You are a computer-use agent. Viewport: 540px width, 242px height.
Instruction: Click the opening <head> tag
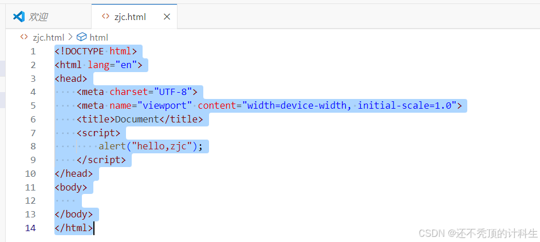(71, 79)
